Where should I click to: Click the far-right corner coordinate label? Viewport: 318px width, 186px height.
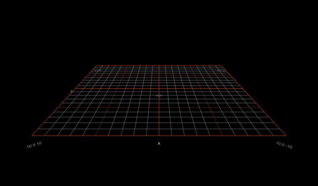coord(221,71)
